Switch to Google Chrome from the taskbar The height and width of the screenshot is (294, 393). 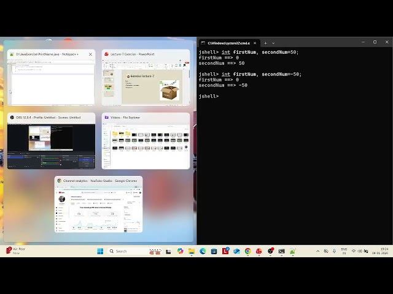(x=247, y=251)
